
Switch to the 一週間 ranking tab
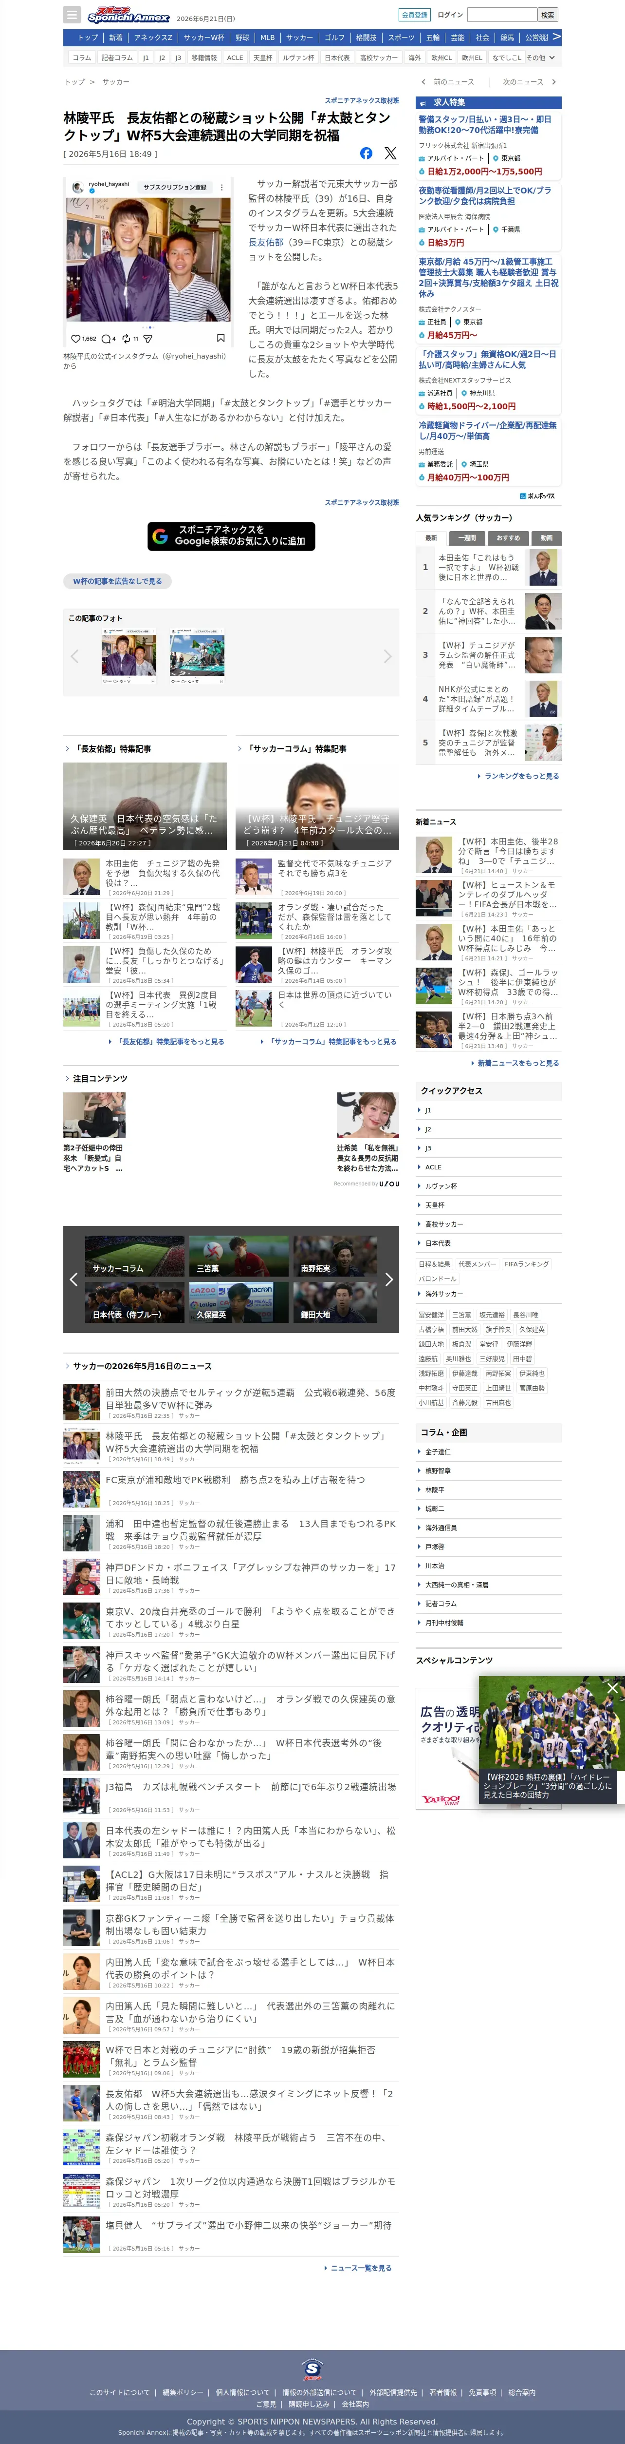coord(468,538)
